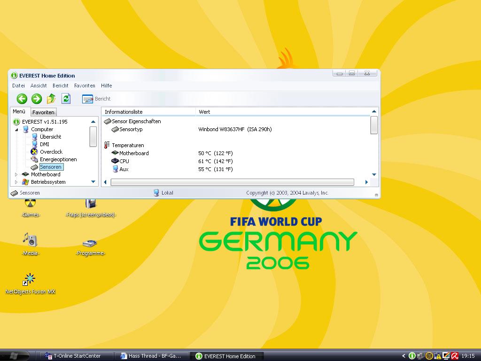
Task: Go up one level with the up arrow icon
Action: [51, 99]
